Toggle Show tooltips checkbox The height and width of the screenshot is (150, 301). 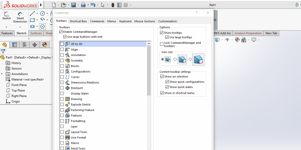[x=162, y=33]
